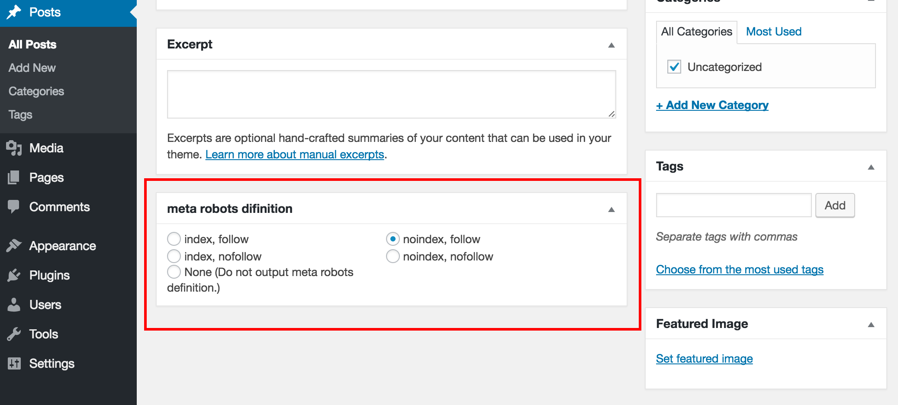Select "None (Do not output meta robots)" radio
898x405 pixels.
pyautogui.click(x=174, y=272)
